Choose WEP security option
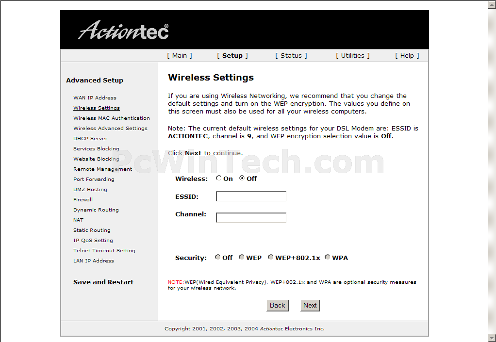 click(x=241, y=257)
